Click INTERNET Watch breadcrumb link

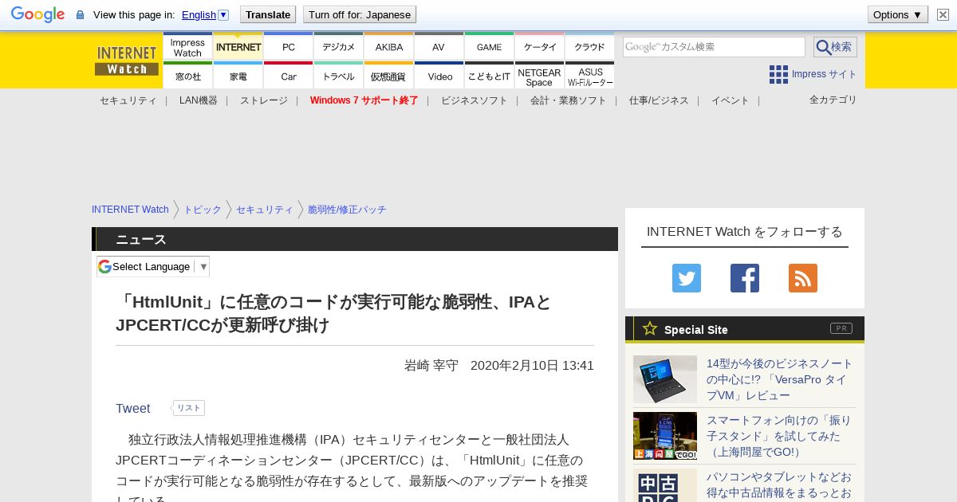pos(130,210)
